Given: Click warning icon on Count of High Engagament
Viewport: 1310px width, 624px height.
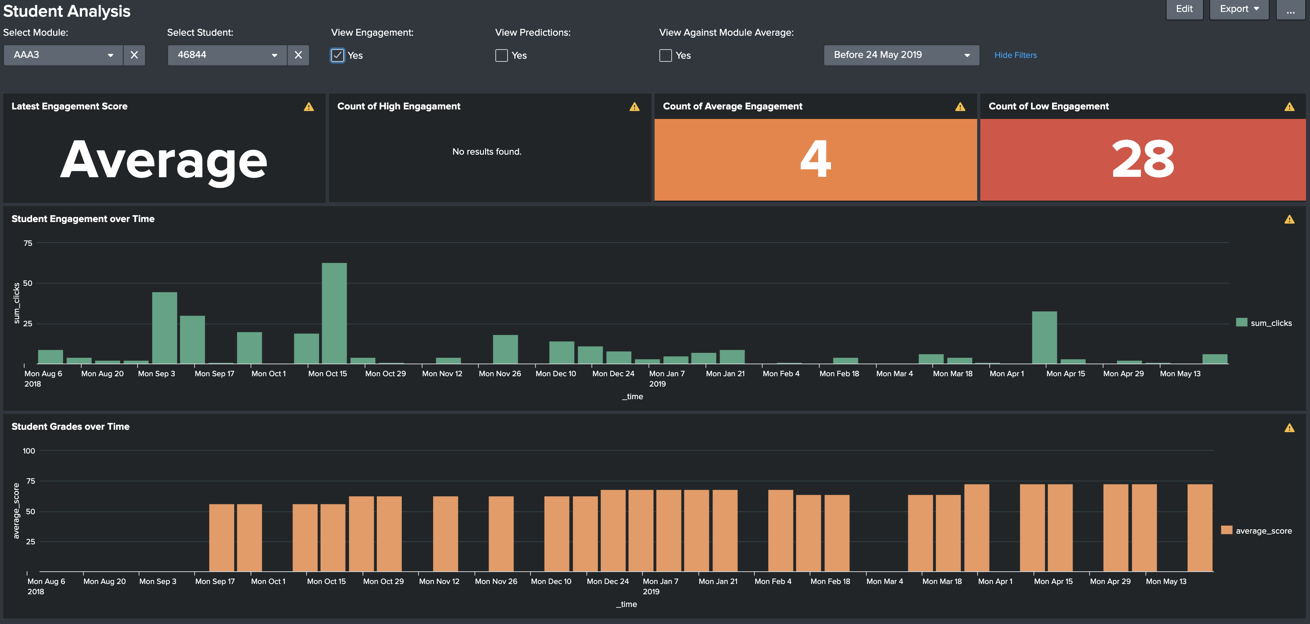Looking at the screenshot, I should pos(634,106).
